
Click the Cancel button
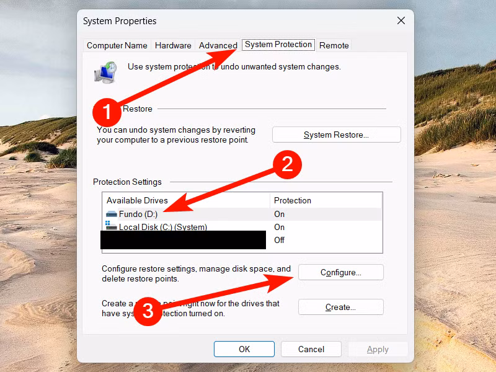click(x=311, y=349)
